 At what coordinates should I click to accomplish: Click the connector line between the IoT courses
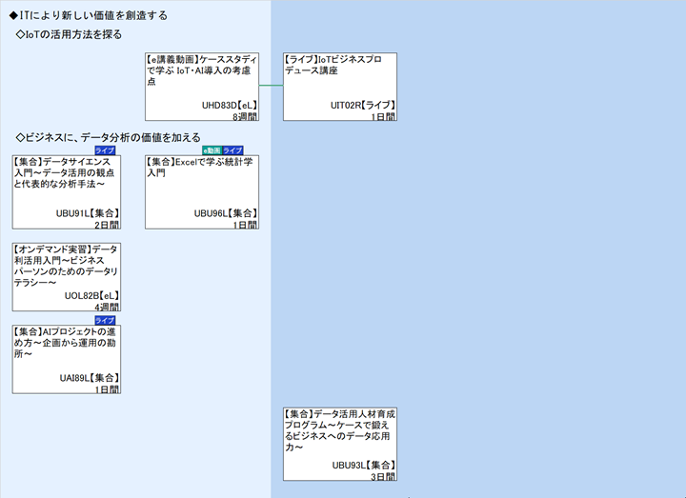click(271, 86)
